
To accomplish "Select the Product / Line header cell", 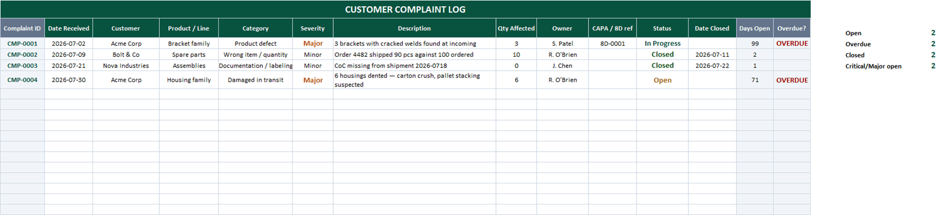I will pyautogui.click(x=189, y=28).
